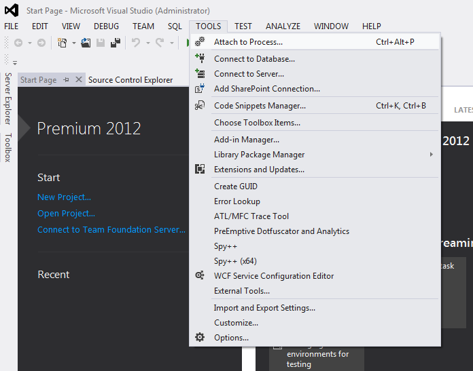Choose PreEmptive Dotfuscator and Analytics entry
This screenshot has width=473, height=371.
315,231
